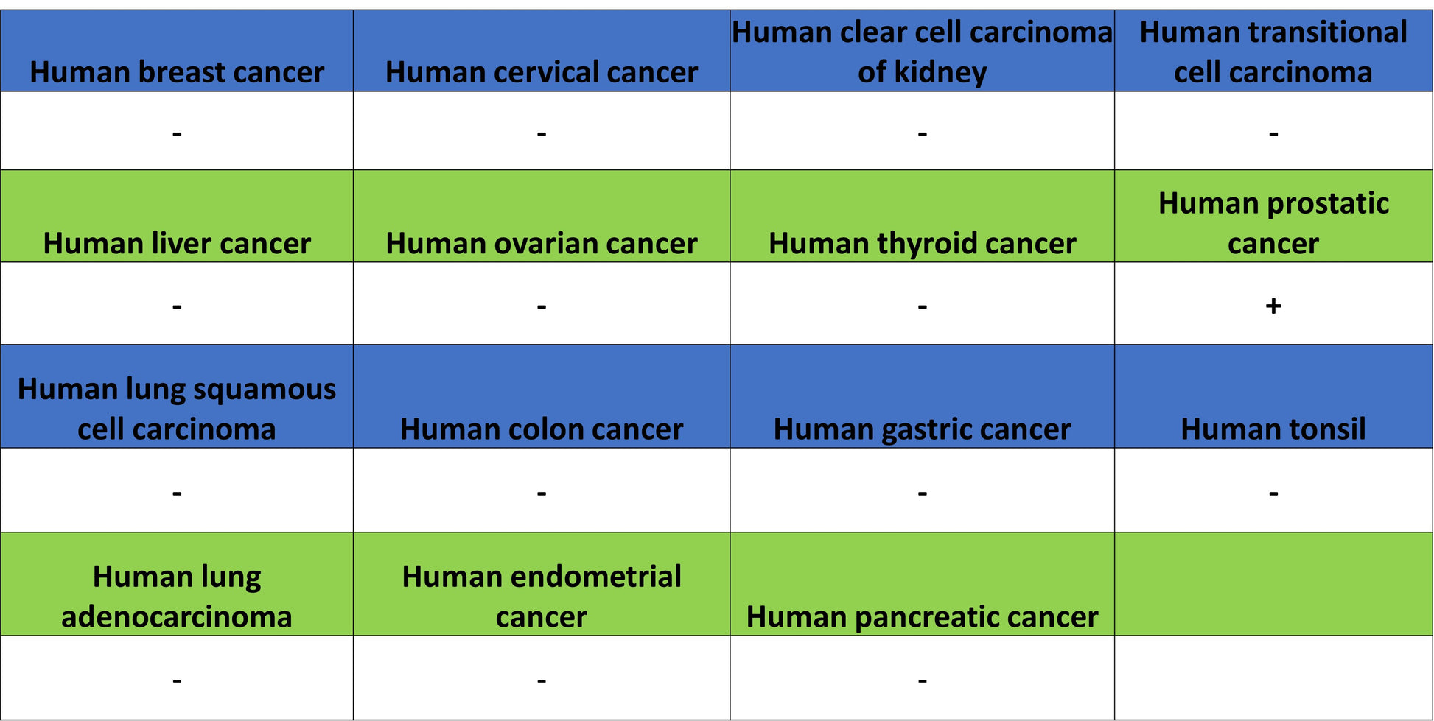This screenshot has width=1434, height=721.
Task: Select the Human breast cancer header cell
Action: click(x=177, y=51)
